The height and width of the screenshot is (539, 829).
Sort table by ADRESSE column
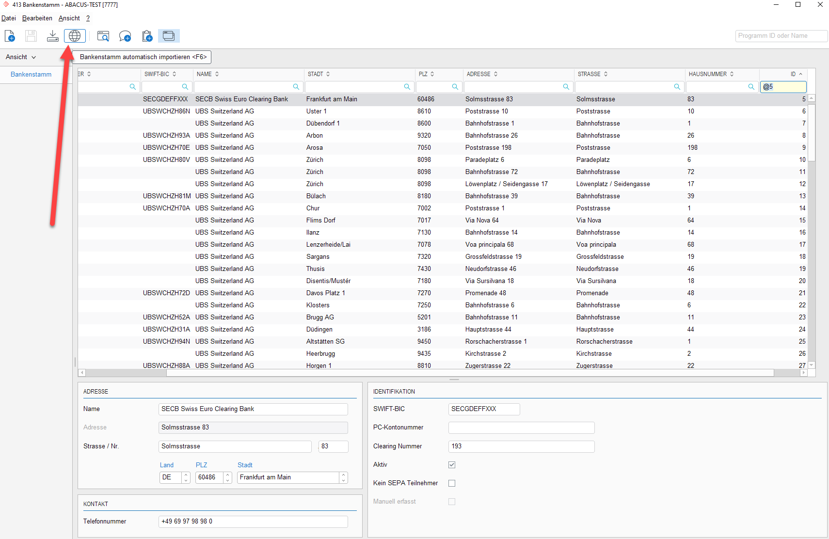tap(482, 74)
